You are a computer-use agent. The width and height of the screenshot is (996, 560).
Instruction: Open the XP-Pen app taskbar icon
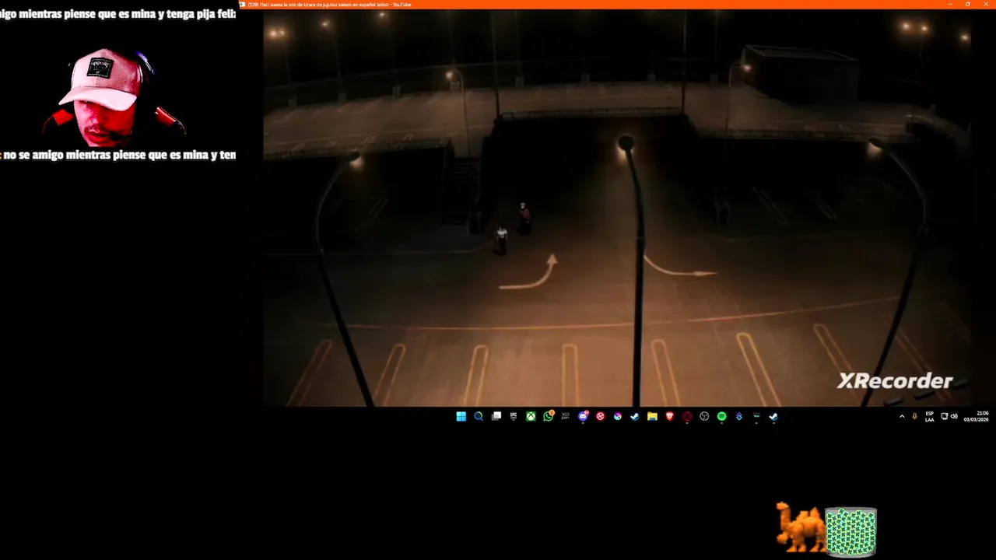tap(566, 416)
